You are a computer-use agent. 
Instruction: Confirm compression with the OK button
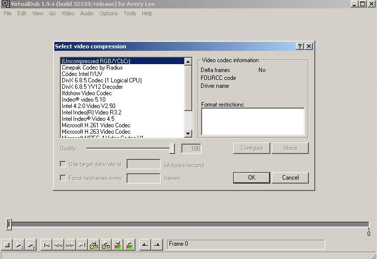tap(251, 178)
